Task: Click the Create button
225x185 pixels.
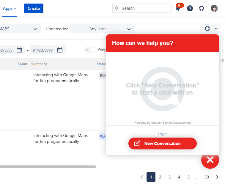Action: [34, 8]
